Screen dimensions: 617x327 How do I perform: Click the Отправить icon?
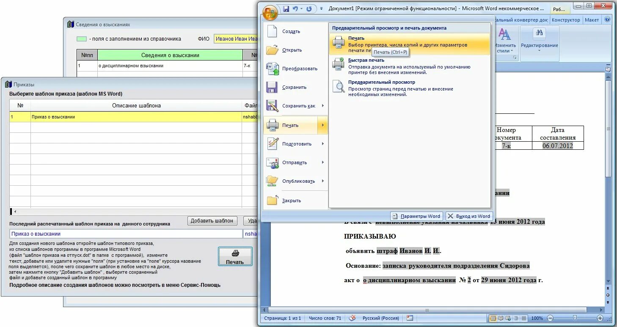click(272, 162)
